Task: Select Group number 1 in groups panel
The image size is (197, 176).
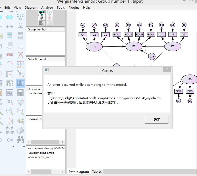Action: (x=46, y=30)
